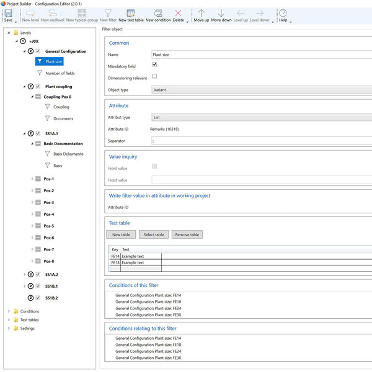Open the Object type dropdown

tap(260, 90)
